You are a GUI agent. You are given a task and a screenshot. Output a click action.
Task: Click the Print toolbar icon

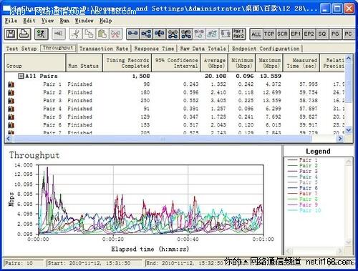(x=24, y=34)
